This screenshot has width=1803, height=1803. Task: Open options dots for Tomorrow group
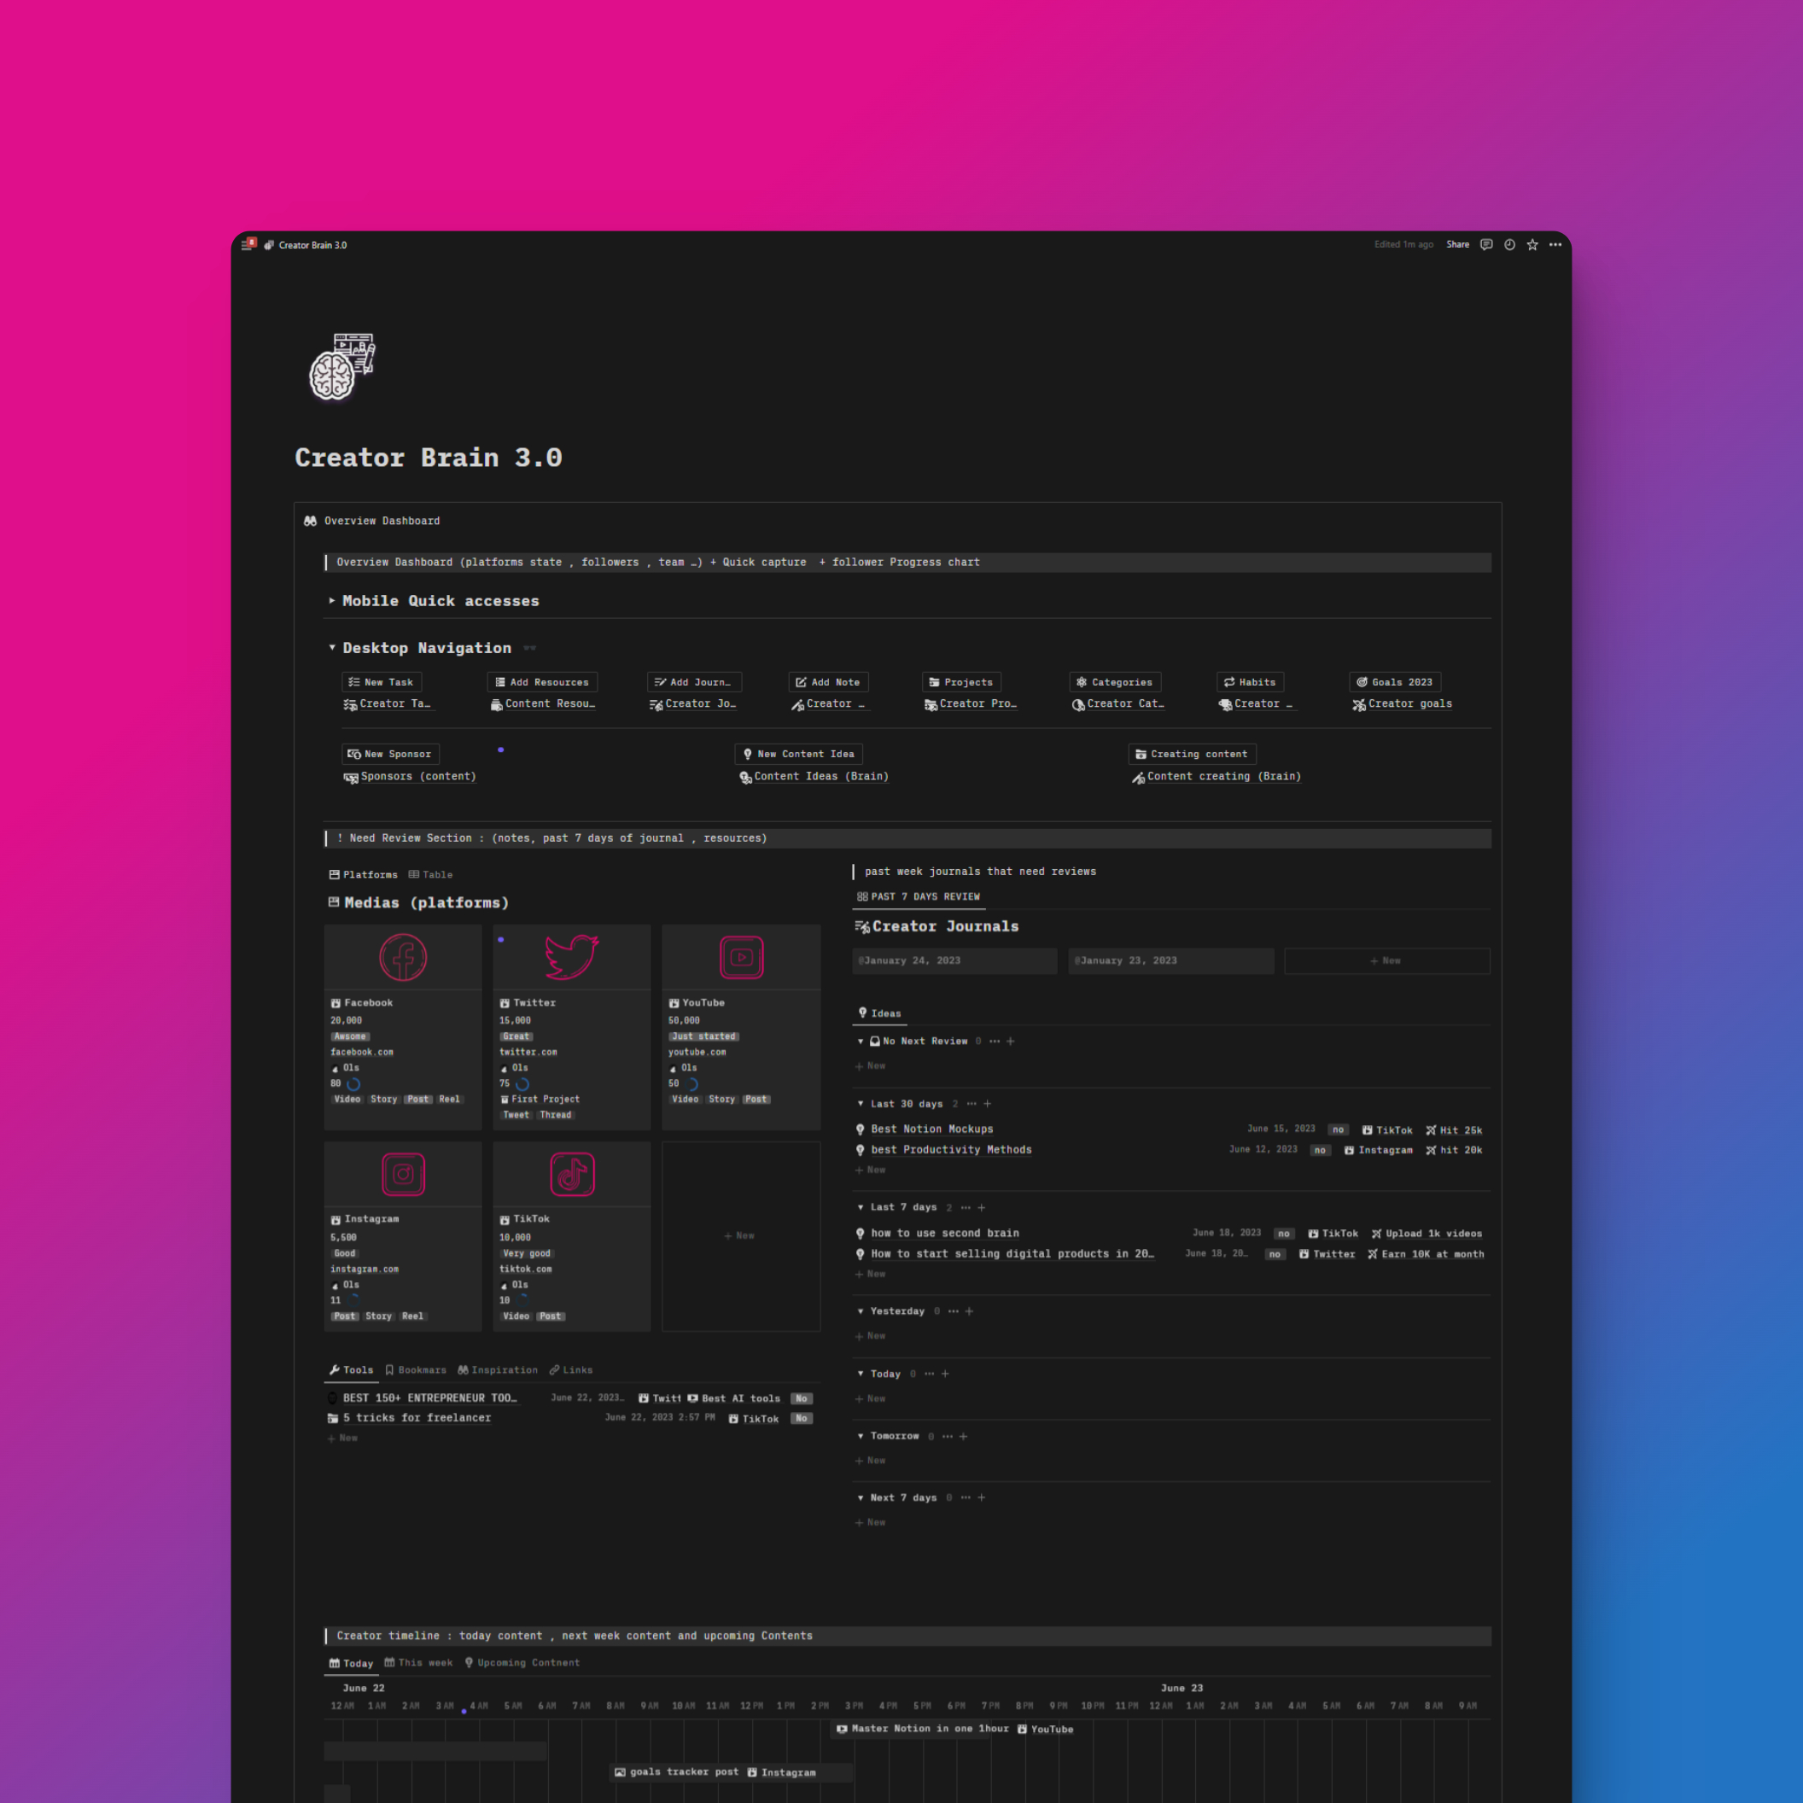coord(948,1436)
